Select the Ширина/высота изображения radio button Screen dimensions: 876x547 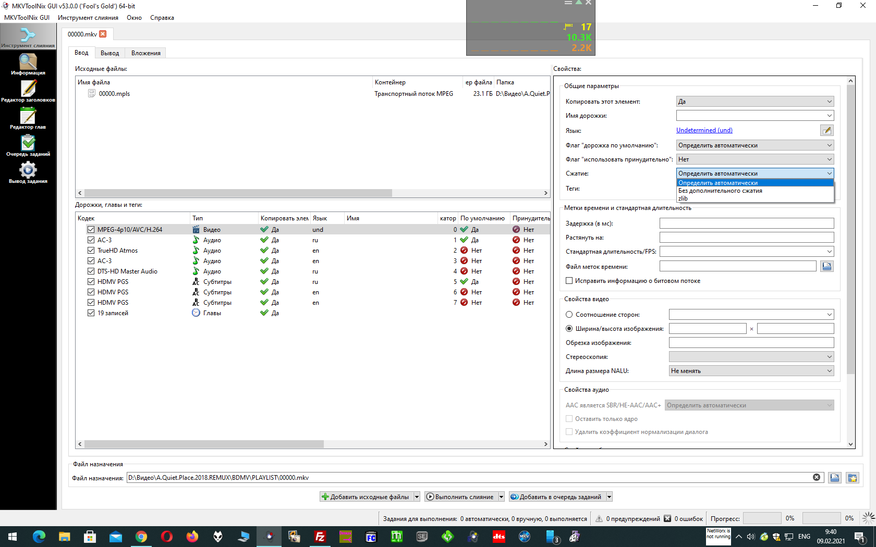[x=569, y=329]
